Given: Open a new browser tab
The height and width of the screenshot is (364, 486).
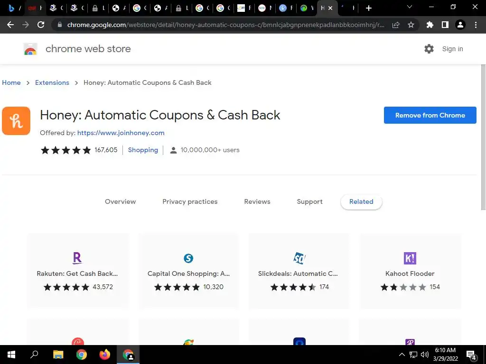Looking at the screenshot, I should click(x=368, y=9).
